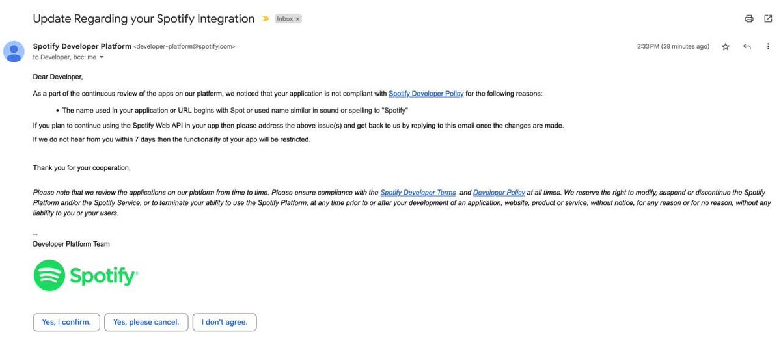
Task: Open the Spotify Developer Policy link
Action: 426,94
